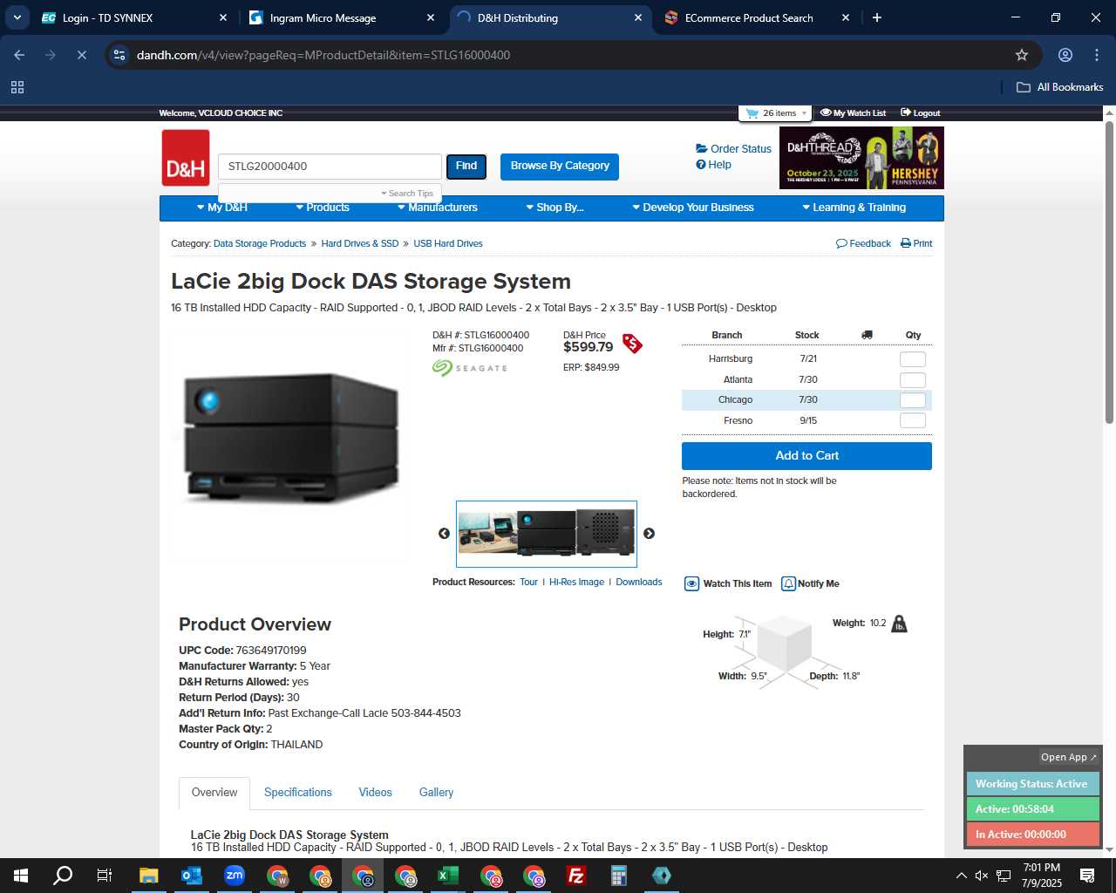Click the Seagate brand logo
The width and height of the screenshot is (1116, 893).
[470, 368]
